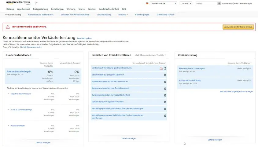Screen dimensions: 258x150
Task: Open the top Berichte menu
Action: click(x=91, y=9)
